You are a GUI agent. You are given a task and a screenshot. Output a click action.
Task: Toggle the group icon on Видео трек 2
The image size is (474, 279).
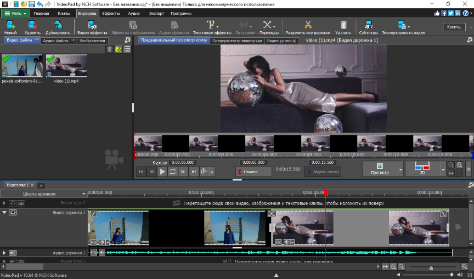(x=21, y=203)
